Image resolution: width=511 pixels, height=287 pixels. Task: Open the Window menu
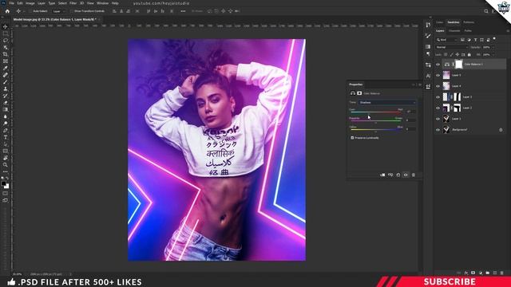[x=102, y=3]
